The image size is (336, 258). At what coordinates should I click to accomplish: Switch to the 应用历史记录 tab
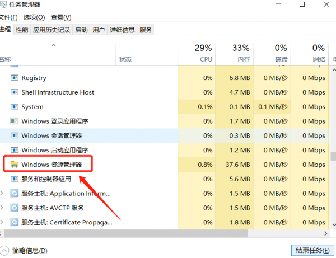[x=52, y=30]
